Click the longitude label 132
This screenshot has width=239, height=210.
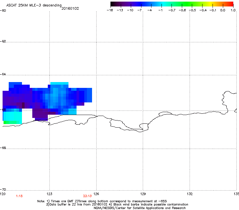click(190, 194)
